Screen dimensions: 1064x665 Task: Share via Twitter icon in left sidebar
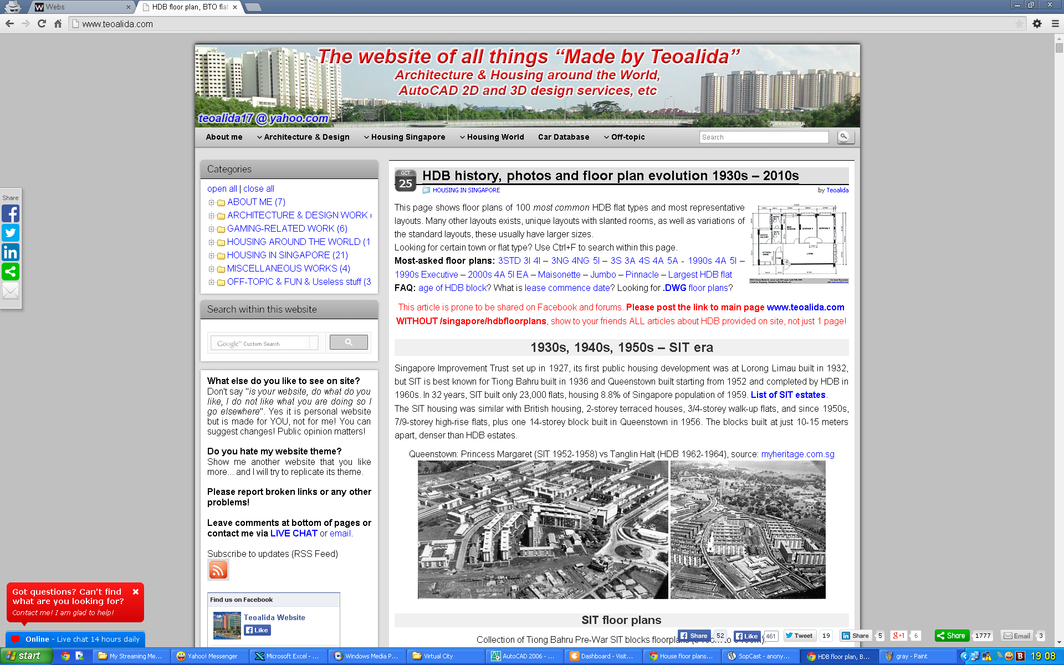pos(11,233)
